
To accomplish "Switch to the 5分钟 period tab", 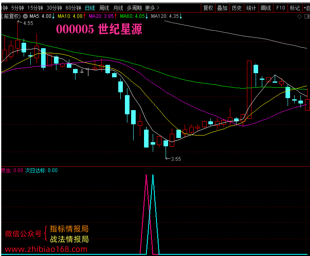I will (17, 8).
